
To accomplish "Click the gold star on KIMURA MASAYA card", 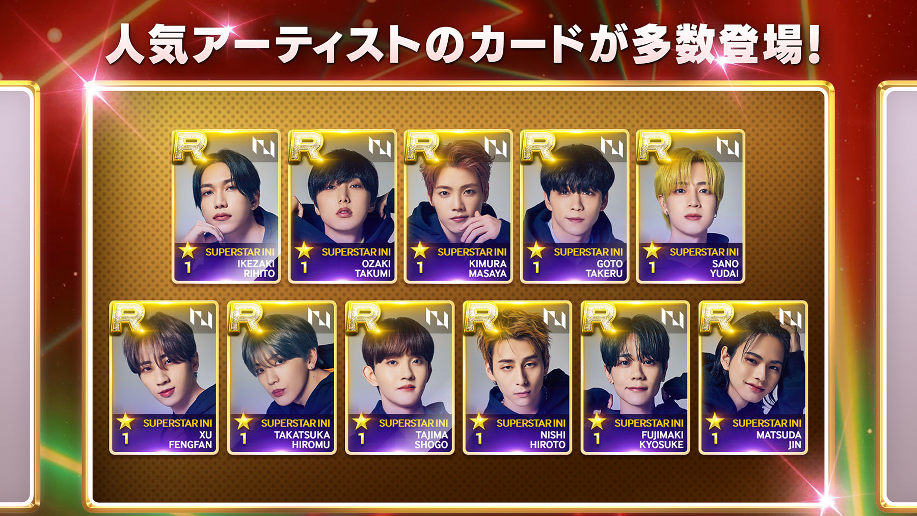I will (420, 250).
